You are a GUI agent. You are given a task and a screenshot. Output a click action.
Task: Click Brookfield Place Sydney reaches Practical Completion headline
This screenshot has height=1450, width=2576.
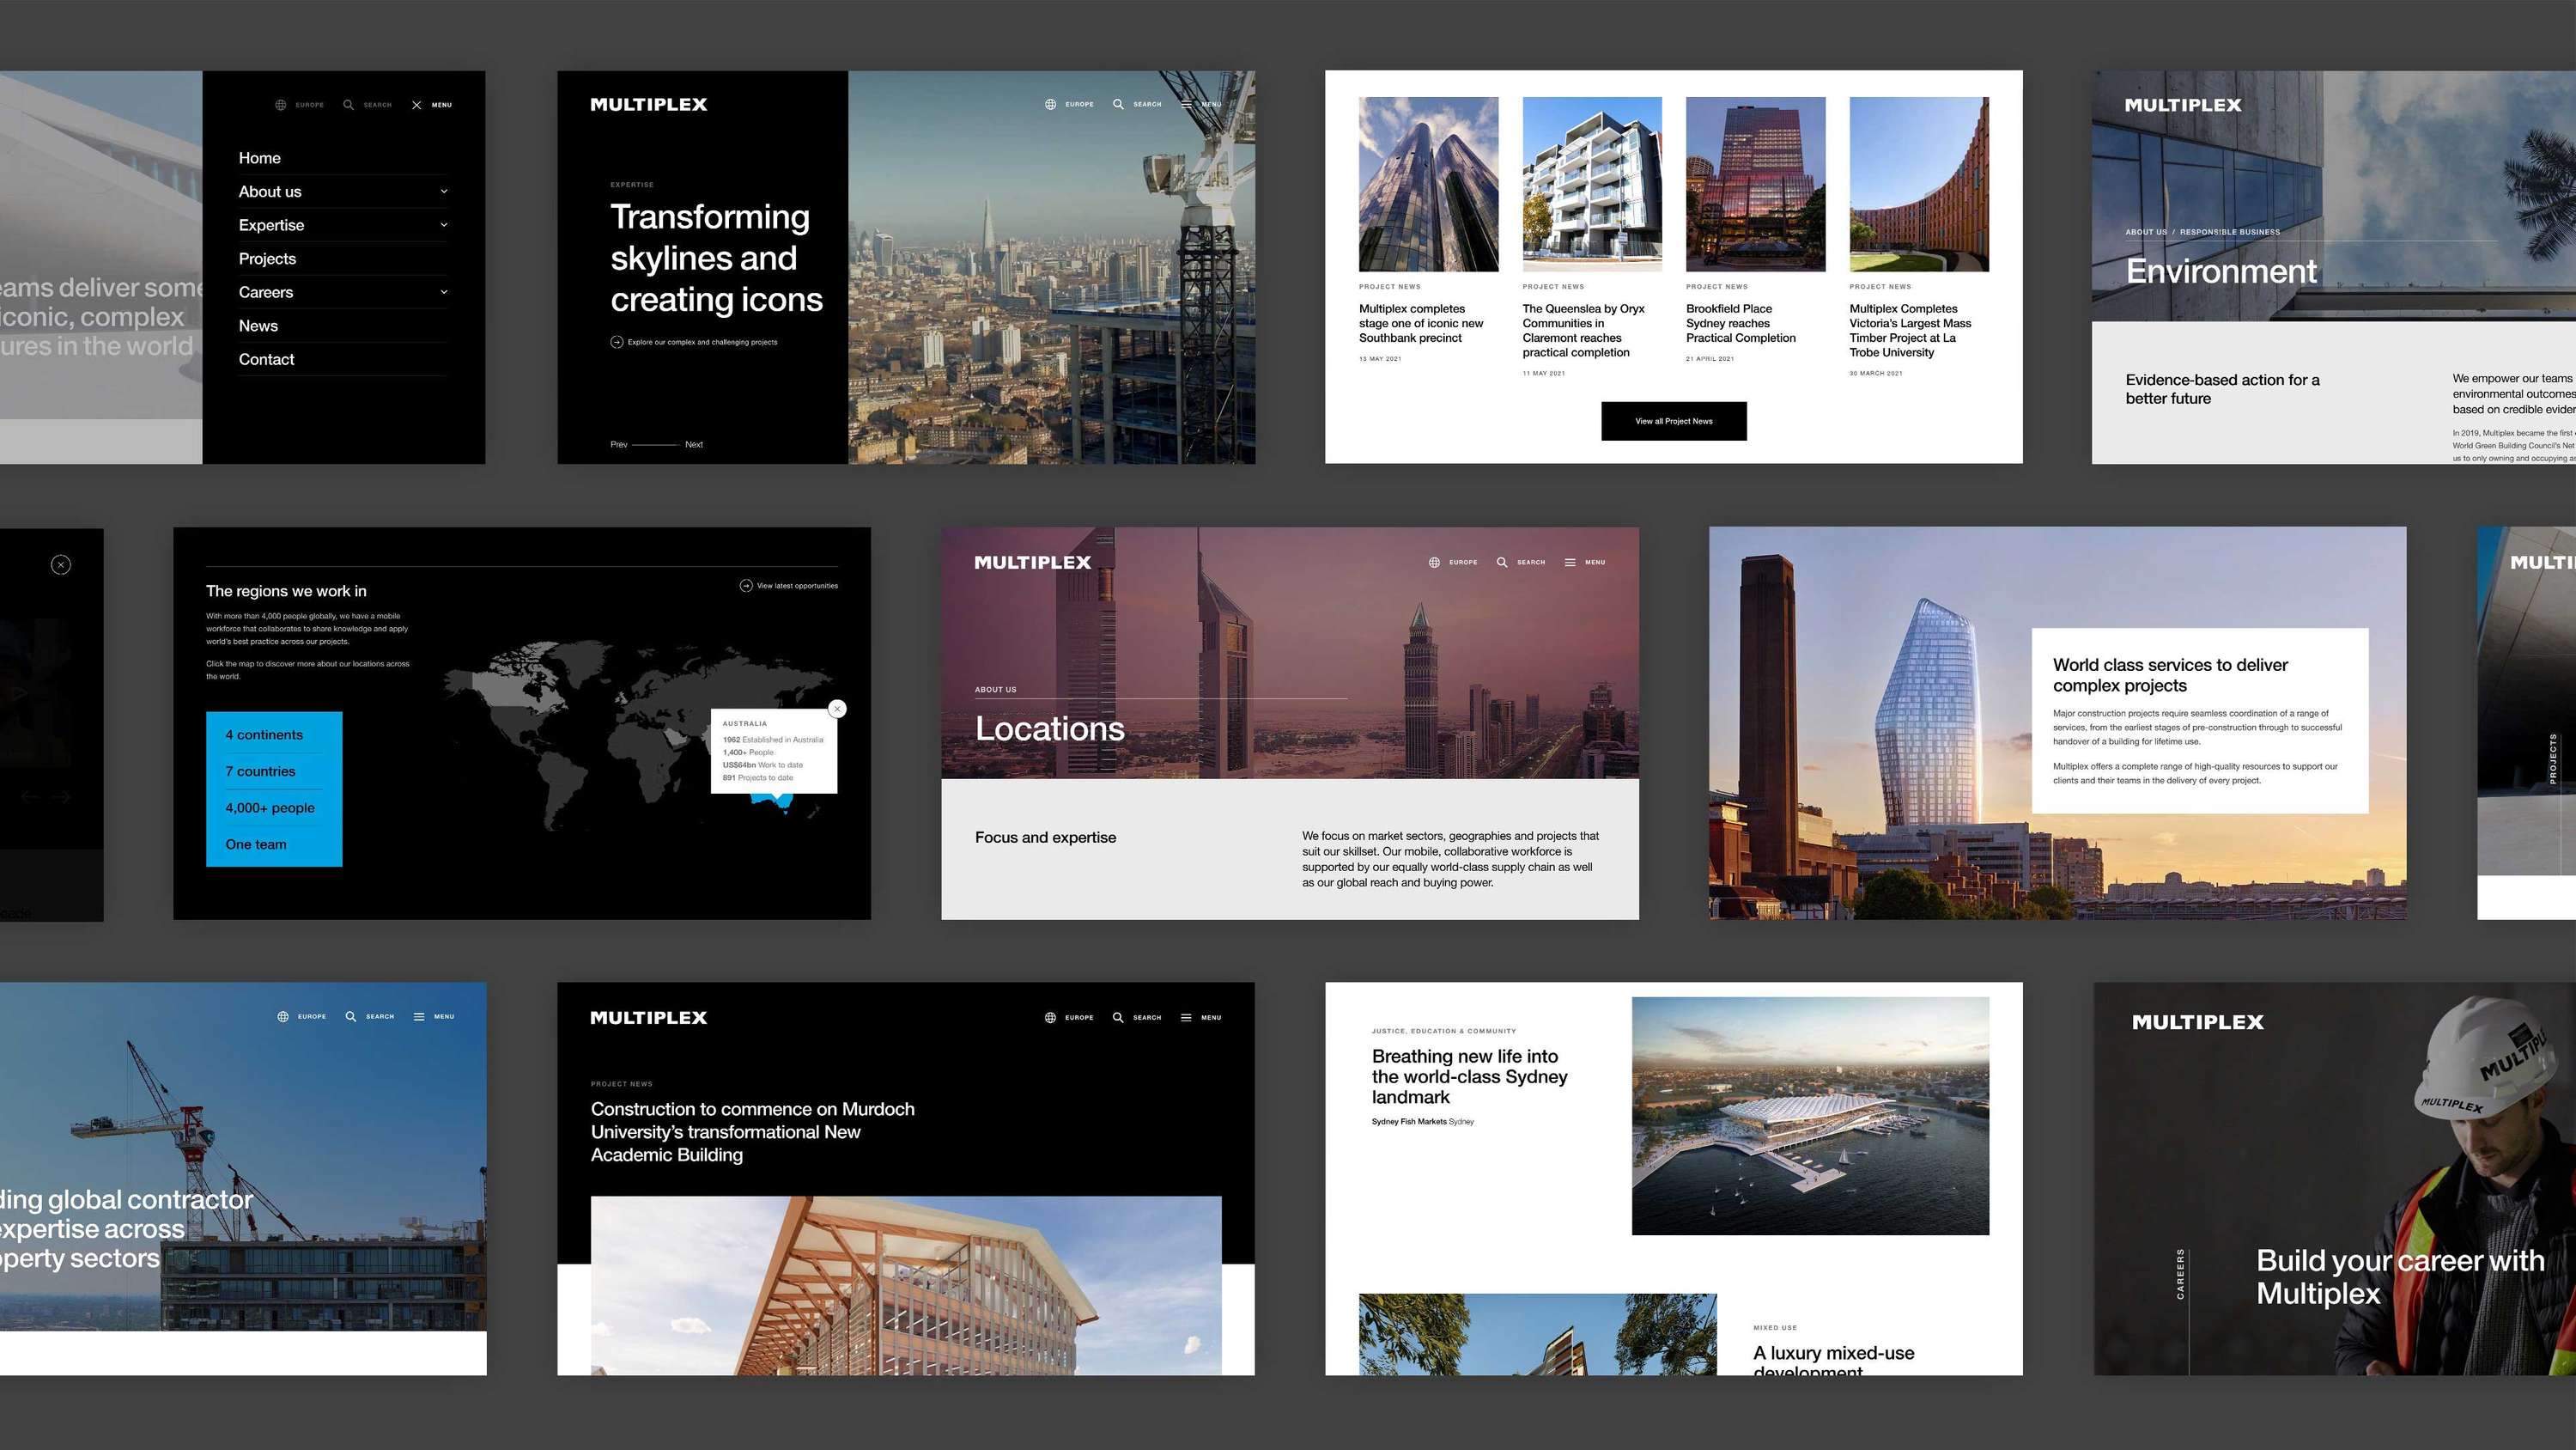pyautogui.click(x=1741, y=323)
